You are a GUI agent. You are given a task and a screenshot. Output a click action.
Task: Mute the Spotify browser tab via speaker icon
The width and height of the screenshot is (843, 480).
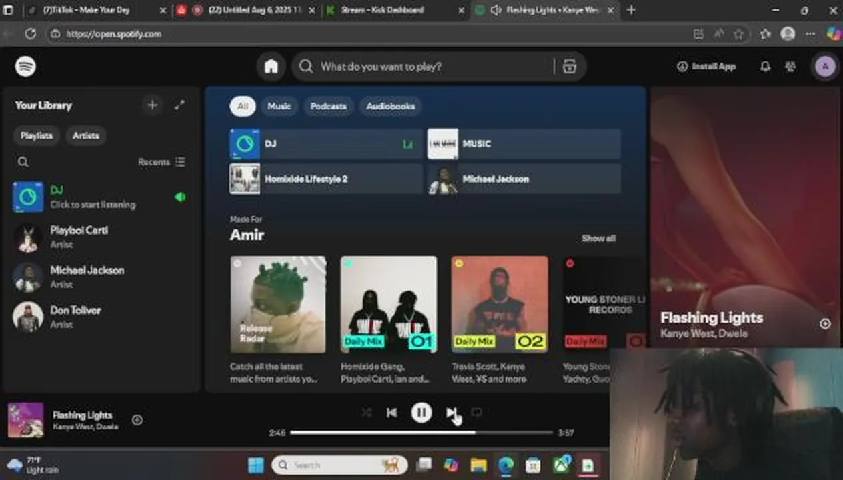496,10
